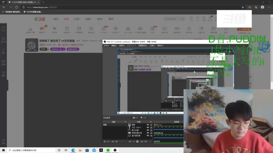Hide the 文本 (GDI+) text source
273x153 pixels.
pyautogui.click(x=148, y=127)
